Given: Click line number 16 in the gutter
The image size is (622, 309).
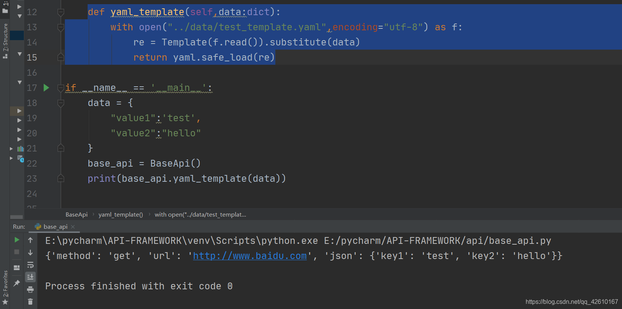Looking at the screenshot, I should 32,73.
